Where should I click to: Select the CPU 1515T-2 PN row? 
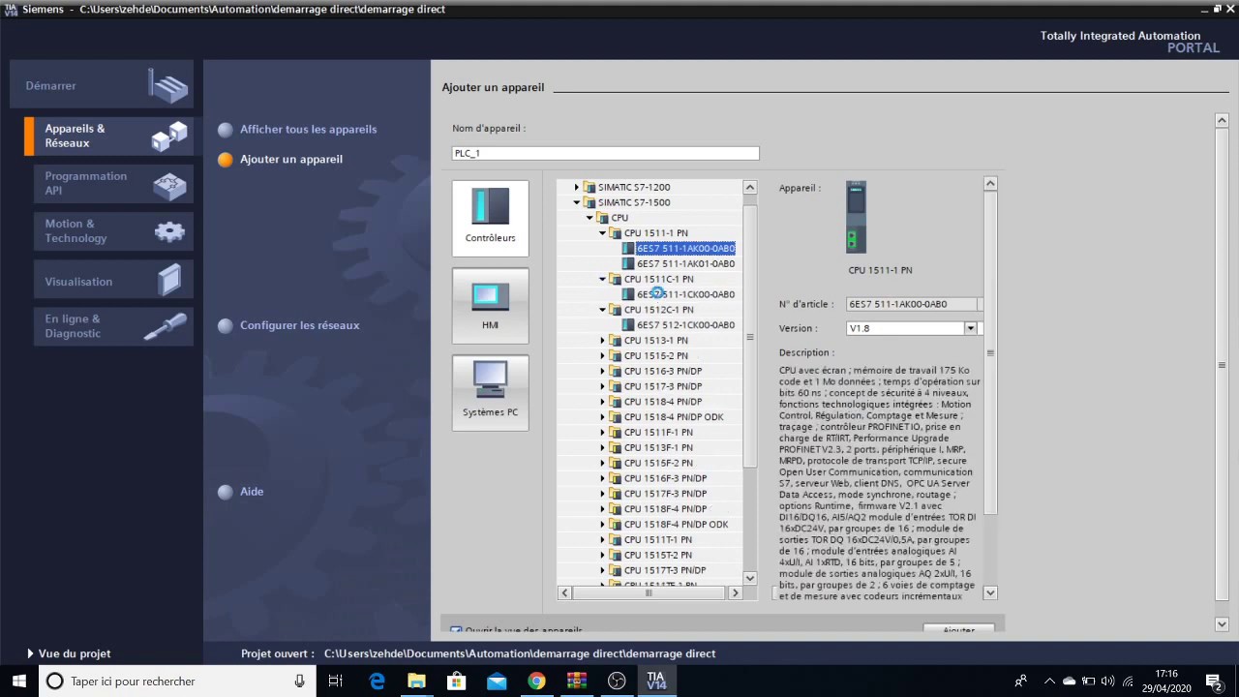pyautogui.click(x=658, y=555)
